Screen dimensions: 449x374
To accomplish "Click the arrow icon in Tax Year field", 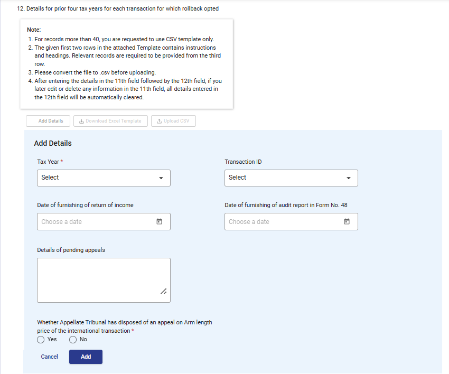I will point(161,178).
